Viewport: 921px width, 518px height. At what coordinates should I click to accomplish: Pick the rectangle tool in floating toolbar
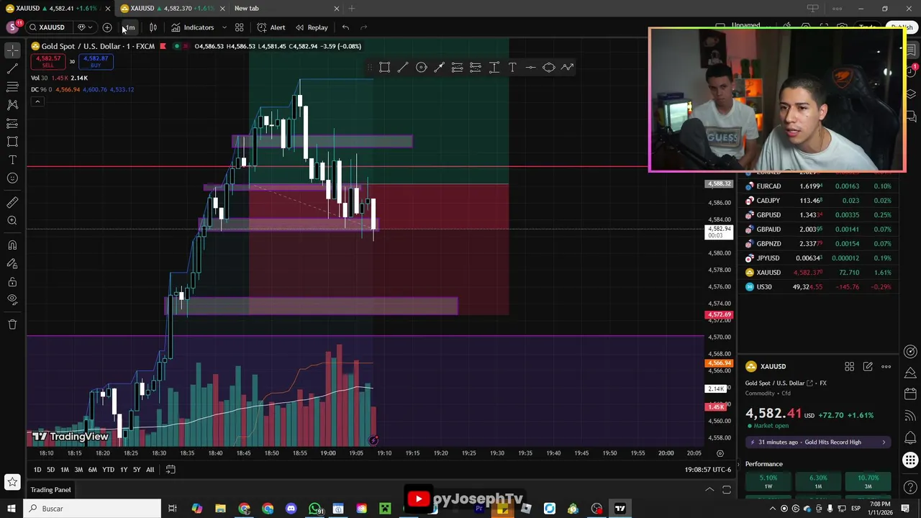(385, 67)
